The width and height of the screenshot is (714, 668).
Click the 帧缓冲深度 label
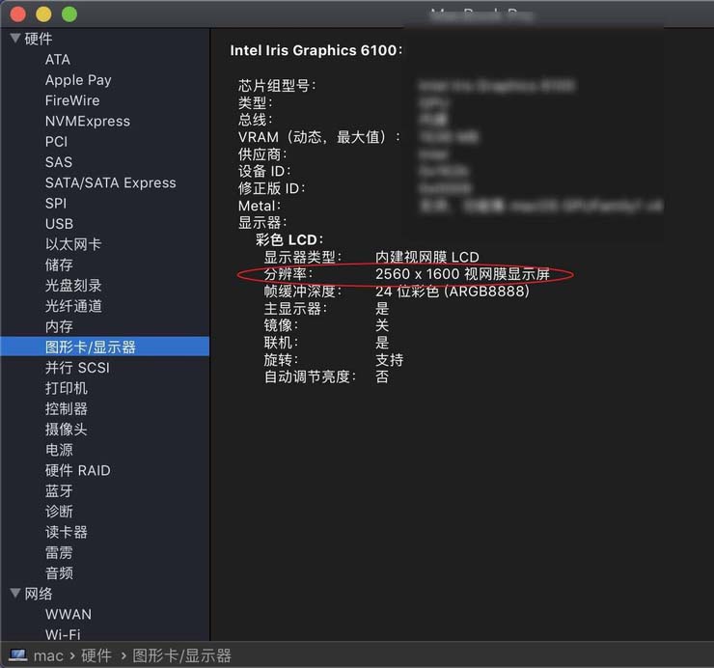(x=303, y=292)
